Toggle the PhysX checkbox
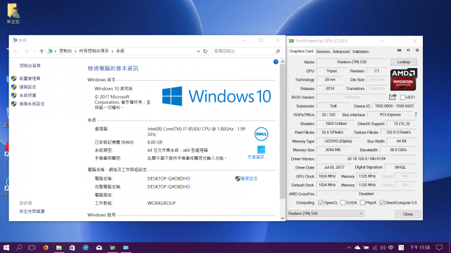 (x=363, y=202)
